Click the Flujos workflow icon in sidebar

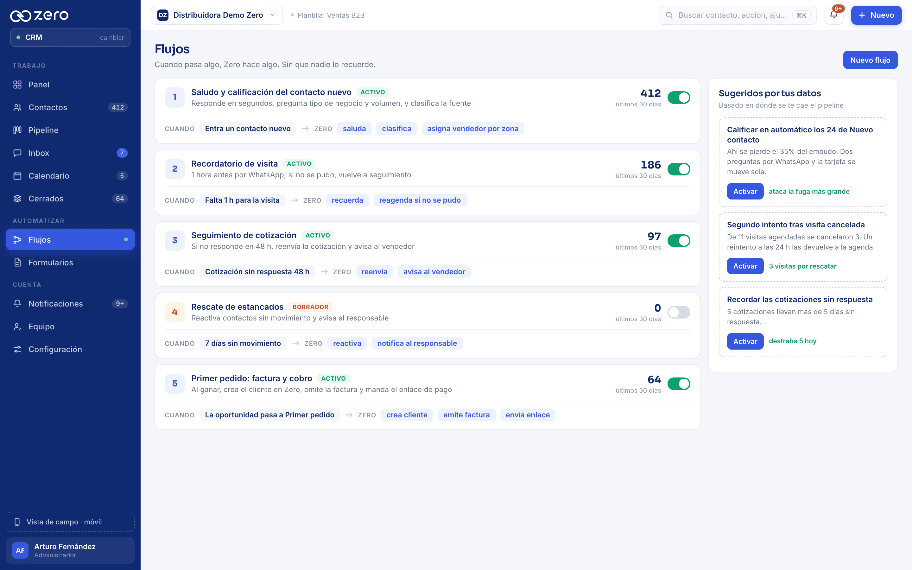[17, 240]
